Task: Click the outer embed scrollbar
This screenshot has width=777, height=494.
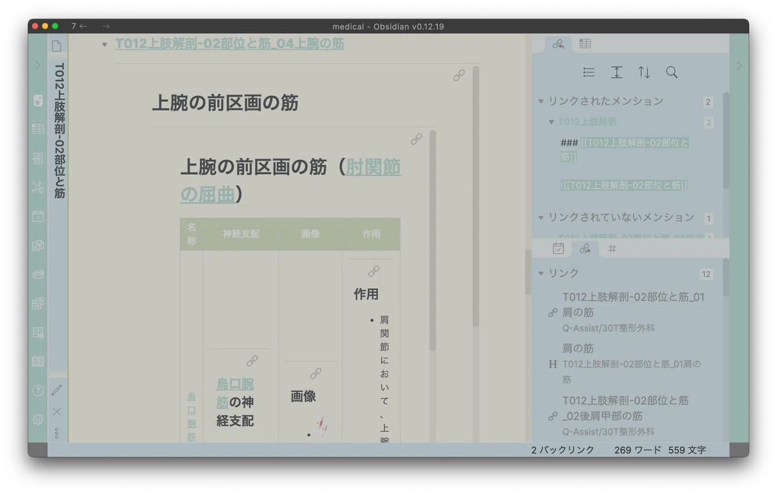Action: tap(476, 196)
